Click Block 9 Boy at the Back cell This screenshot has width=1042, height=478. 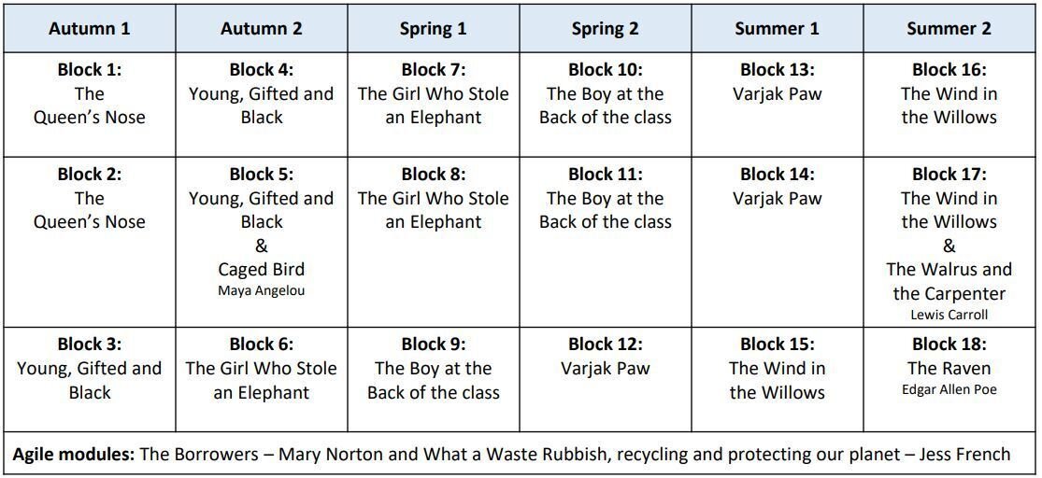[x=434, y=380]
